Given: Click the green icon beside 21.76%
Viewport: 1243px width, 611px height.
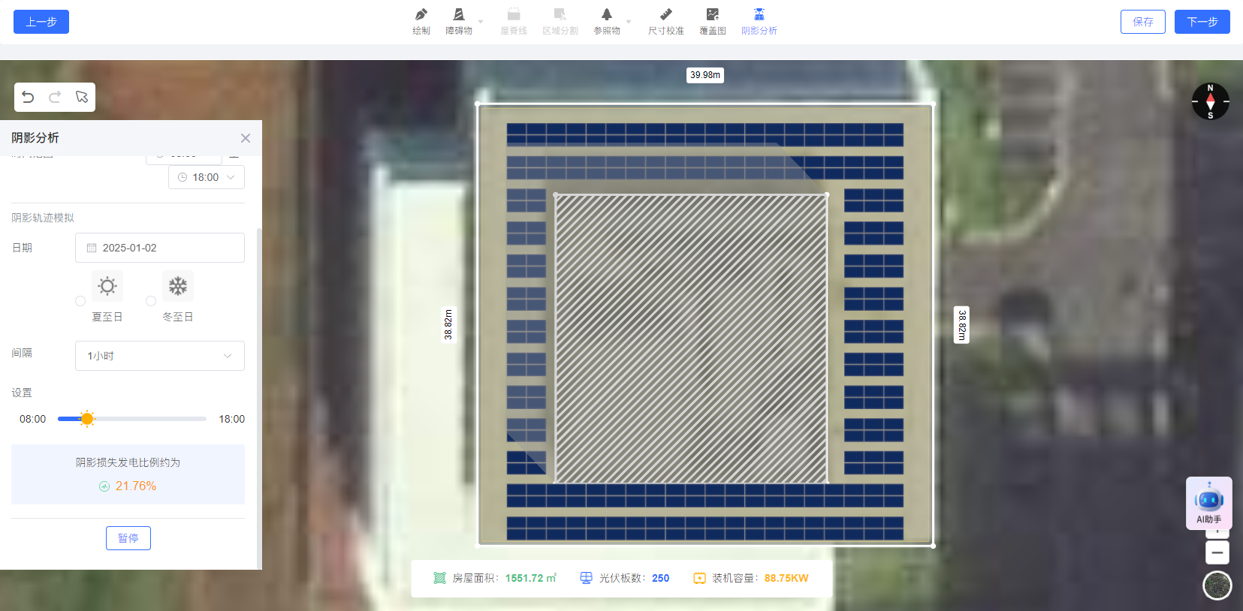Looking at the screenshot, I should (104, 486).
